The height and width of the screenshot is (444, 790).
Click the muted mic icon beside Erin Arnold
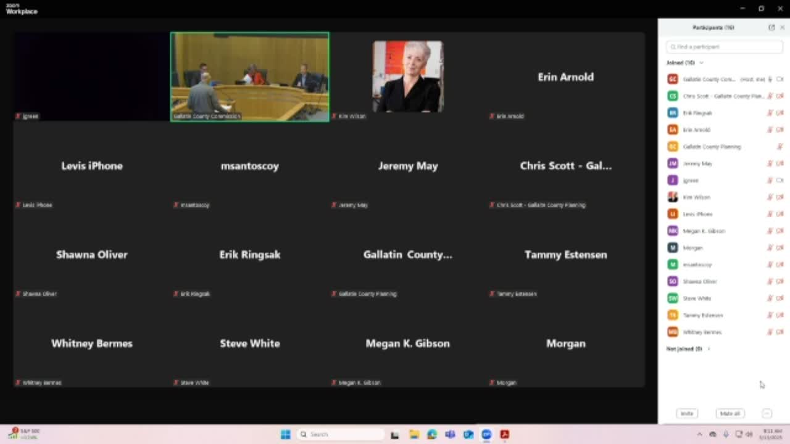tap(770, 129)
